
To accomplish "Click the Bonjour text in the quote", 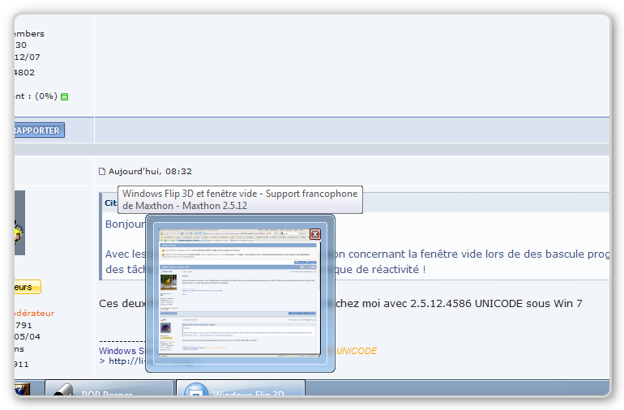I will tap(125, 224).
